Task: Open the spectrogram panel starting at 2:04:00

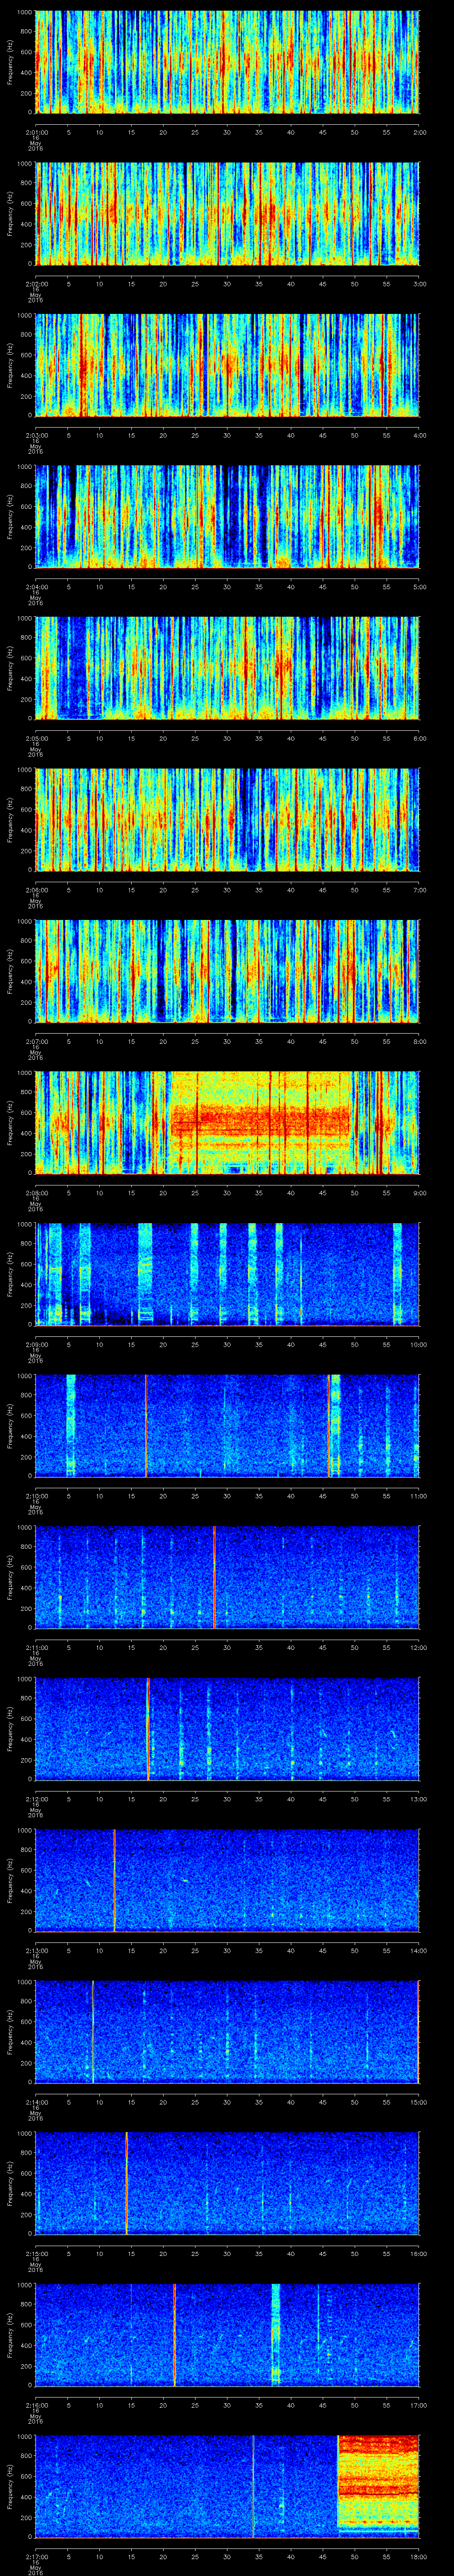Action: click(x=227, y=516)
